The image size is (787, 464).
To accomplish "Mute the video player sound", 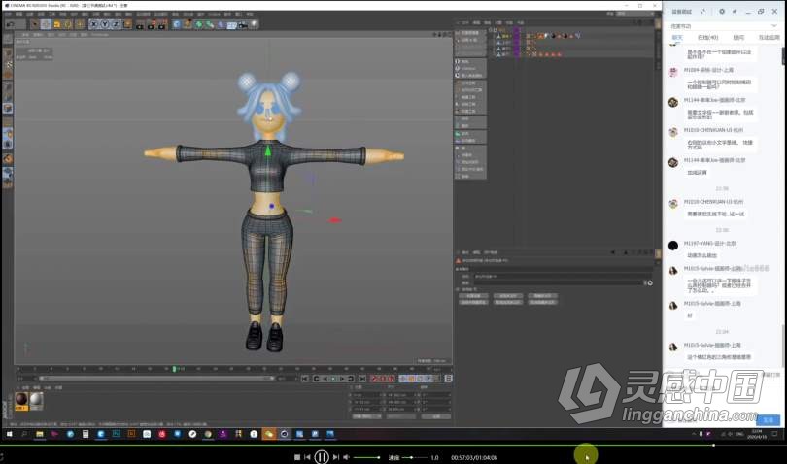I will [x=346, y=457].
